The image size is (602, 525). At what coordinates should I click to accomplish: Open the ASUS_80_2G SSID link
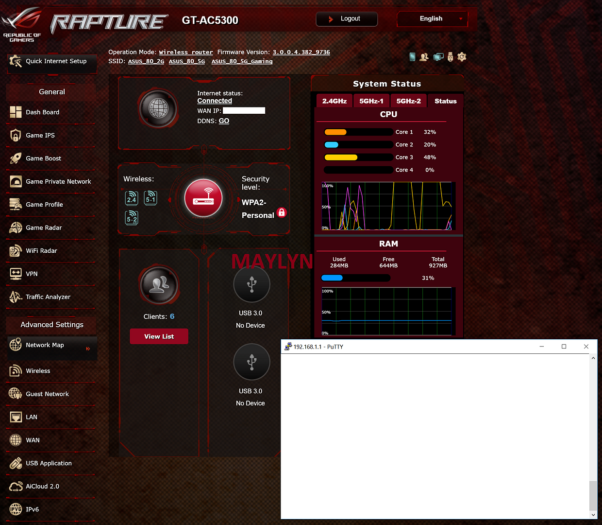[146, 62]
